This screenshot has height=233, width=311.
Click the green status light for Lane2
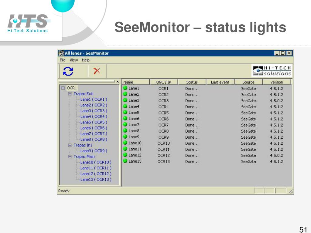tap(125, 94)
